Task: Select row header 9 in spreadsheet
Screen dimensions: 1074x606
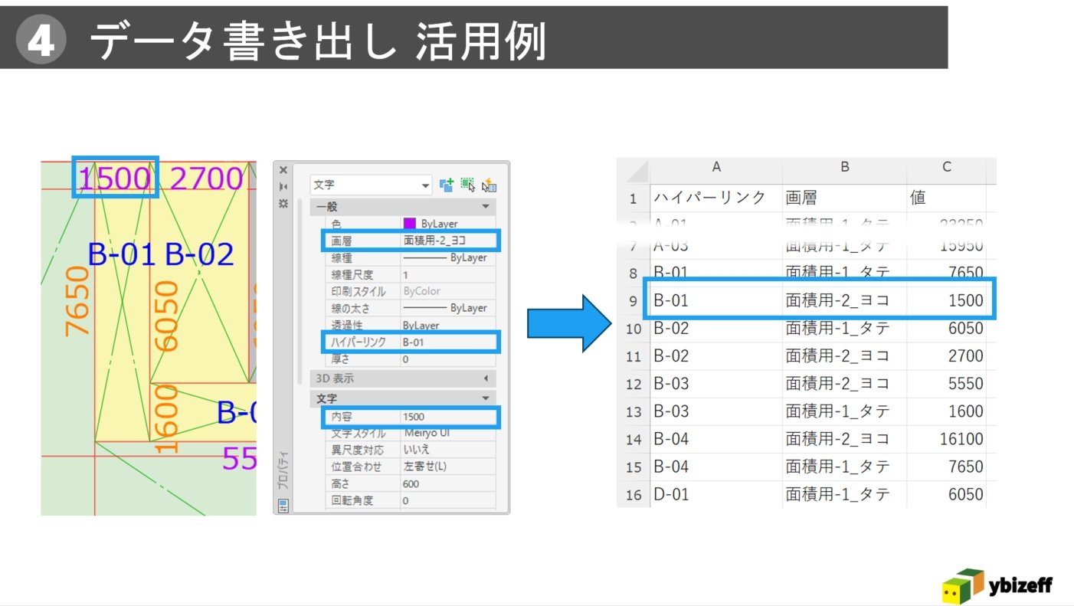Action: [x=634, y=301]
